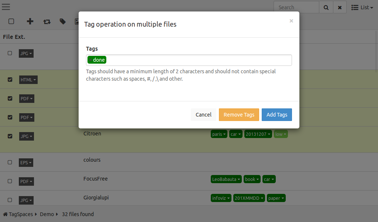The height and width of the screenshot is (222, 378).
Task: Open the hamburger menu icon
Action: coord(6,7)
